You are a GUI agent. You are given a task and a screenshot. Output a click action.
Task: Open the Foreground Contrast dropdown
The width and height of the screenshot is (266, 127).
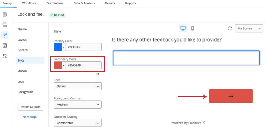click(x=78, y=104)
